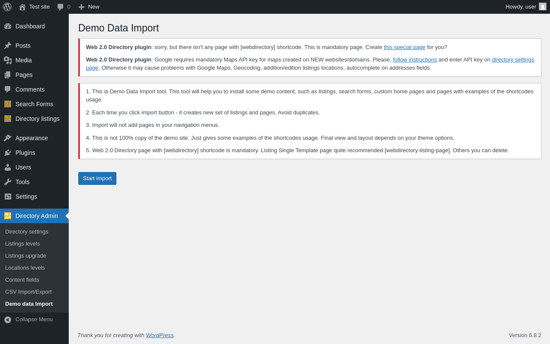Screen dimensions: 550x344
Task: Click the plus icon for New content
Action: click(x=81, y=7)
